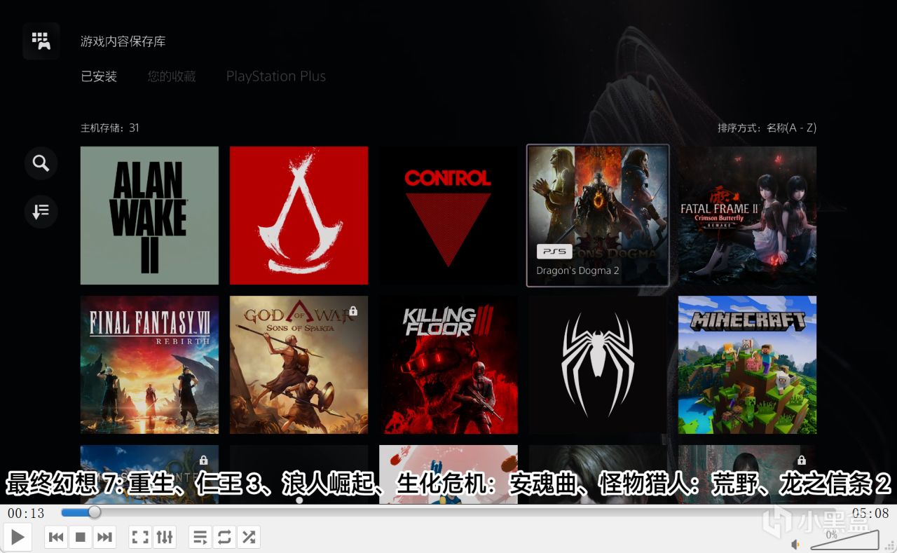Select God of War Sons of Sparta tile
The height and width of the screenshot is (553, 897).
(299, 364)
